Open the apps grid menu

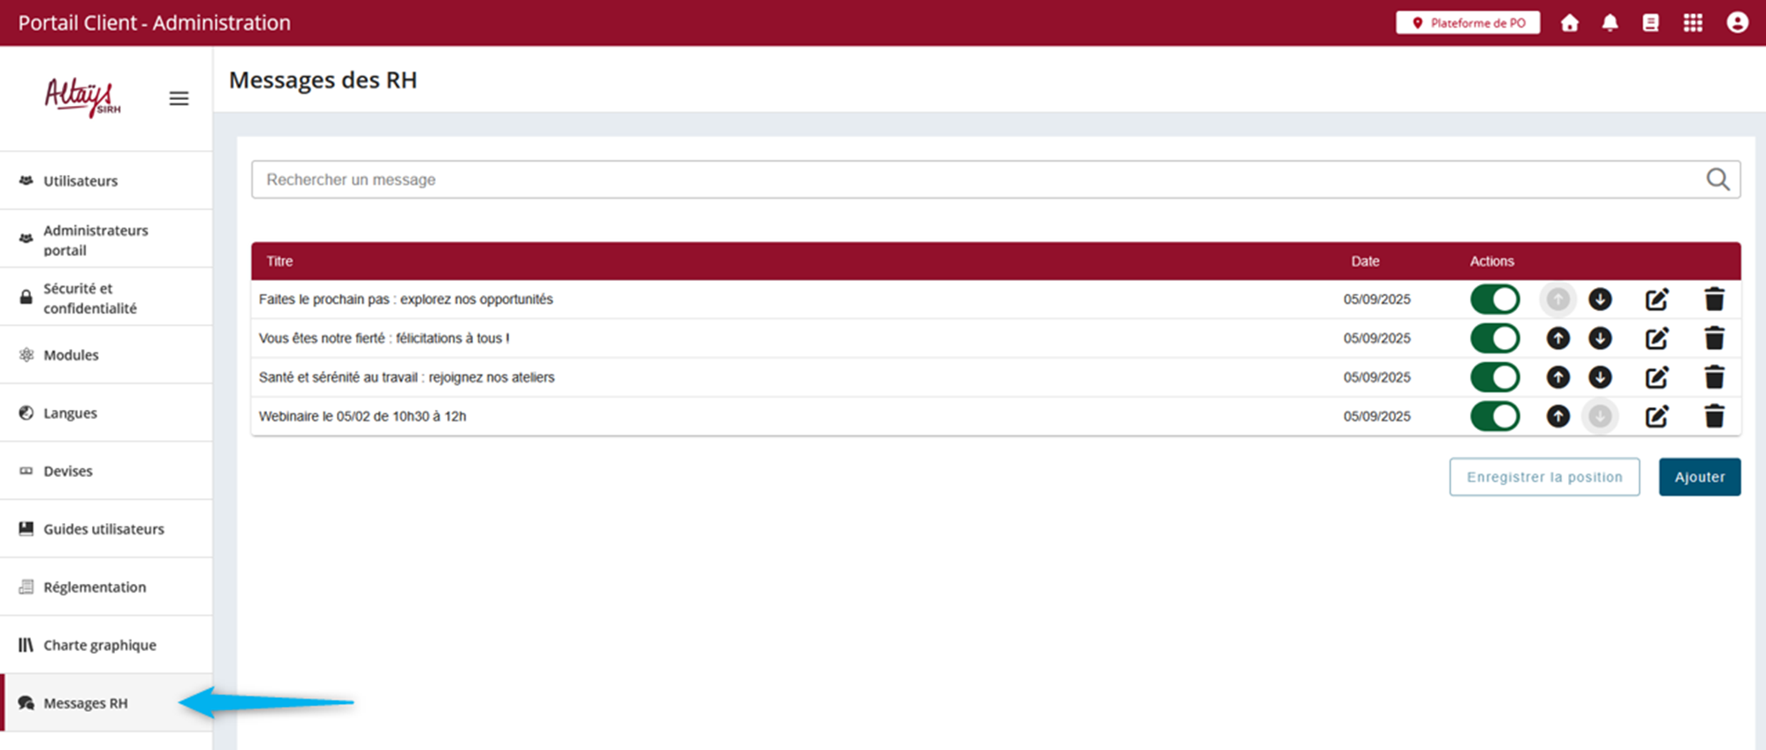point(1693,23)
